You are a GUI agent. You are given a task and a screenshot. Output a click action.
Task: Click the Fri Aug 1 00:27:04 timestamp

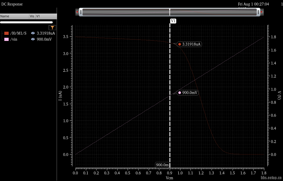(x=253, y=4)
